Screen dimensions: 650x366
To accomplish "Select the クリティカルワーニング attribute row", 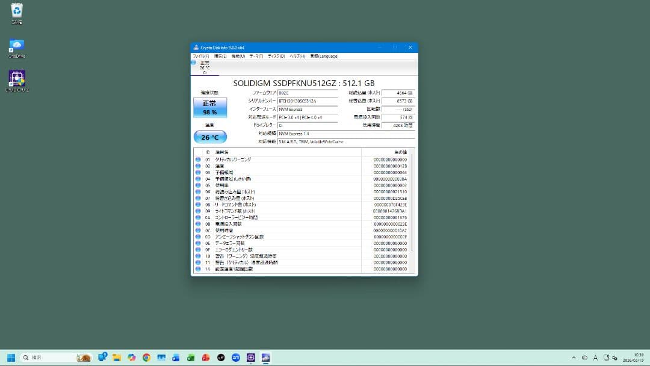I will (x=302, y=160).
